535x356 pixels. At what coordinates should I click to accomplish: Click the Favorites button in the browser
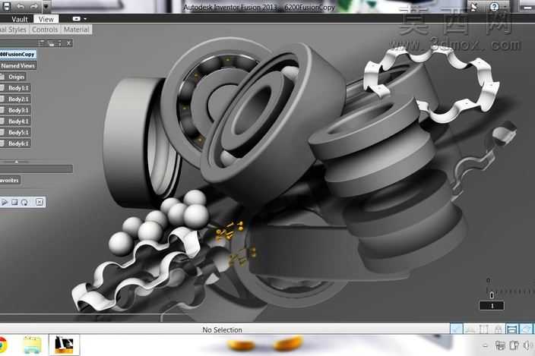click(10, 180)
